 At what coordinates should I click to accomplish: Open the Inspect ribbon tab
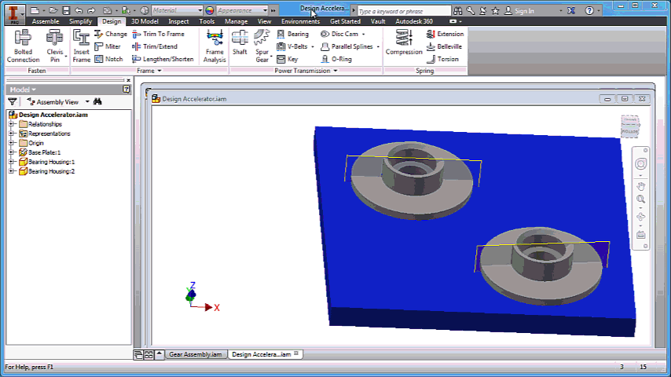click(x=178, y=21)
